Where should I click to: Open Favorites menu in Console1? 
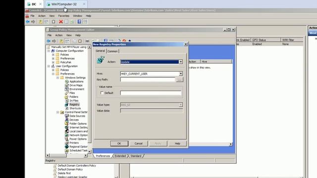coord(64,16)
